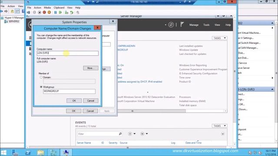278x156 pixels.
Task: Click the greyed Start icon in VM toolbar
Action: coord(34,13)
